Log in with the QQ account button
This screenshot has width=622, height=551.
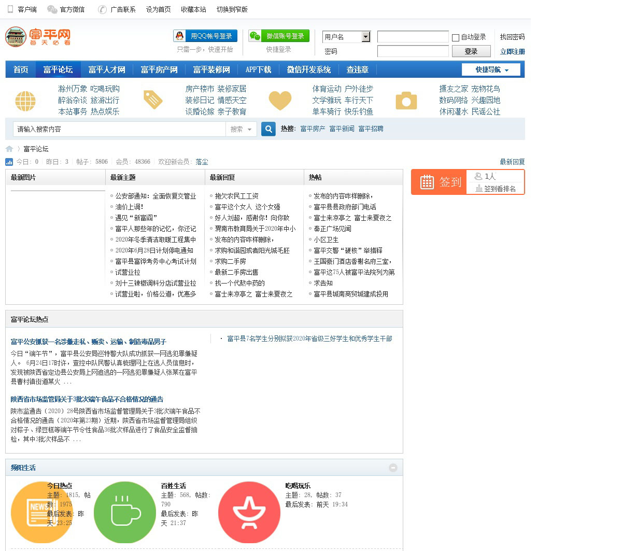tap(205, 36)
